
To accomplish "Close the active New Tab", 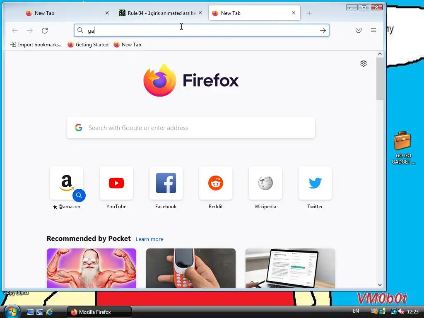I will click(294, 13).
